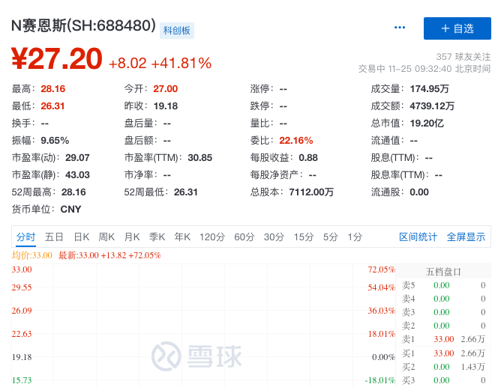
Task: Click the change value +8.02
Action: (x=127, y=64)
